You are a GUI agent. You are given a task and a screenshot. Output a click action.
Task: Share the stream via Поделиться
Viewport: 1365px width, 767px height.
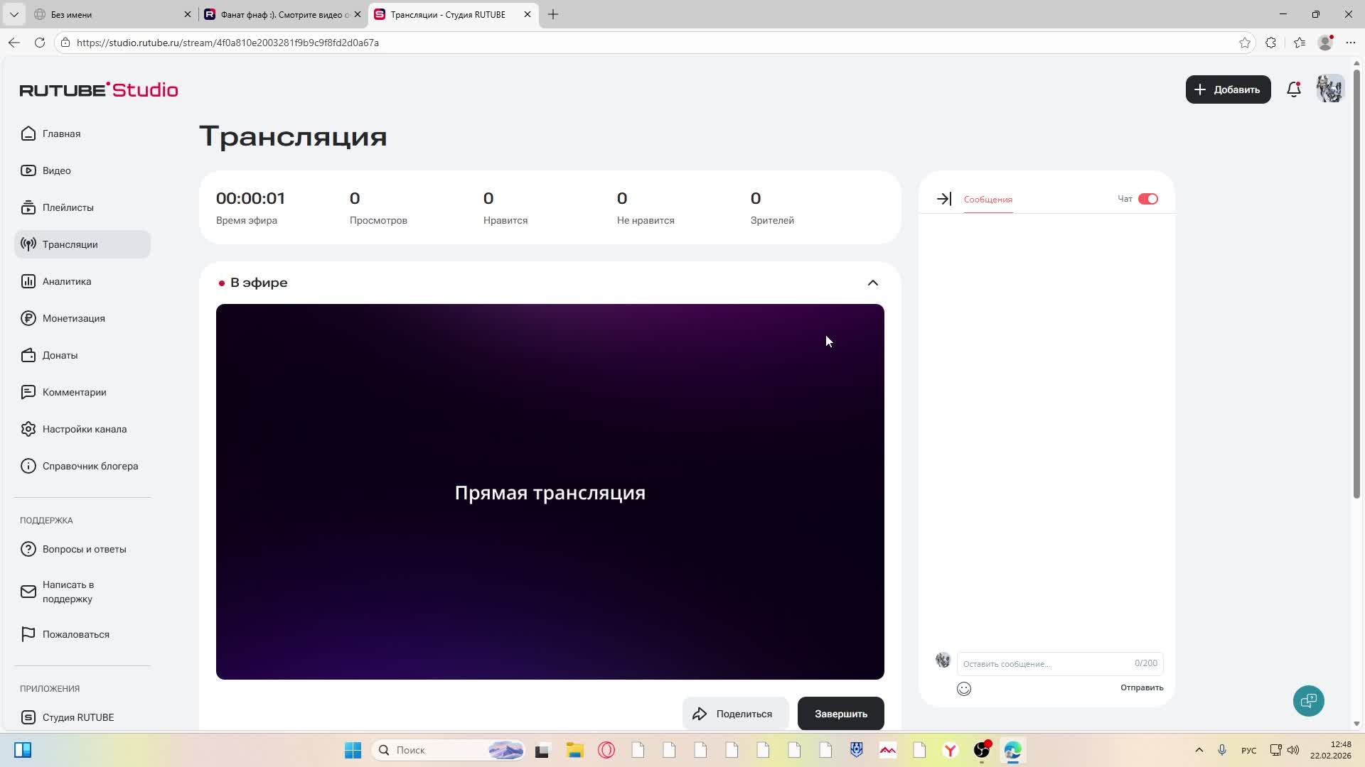[735, 713]
